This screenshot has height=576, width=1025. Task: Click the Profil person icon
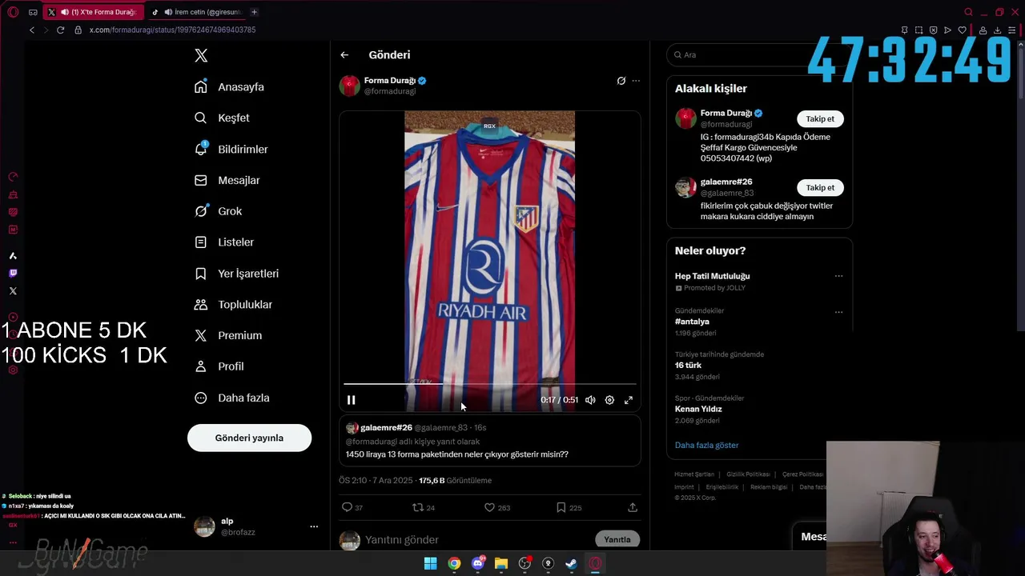[x=201, y=366]
